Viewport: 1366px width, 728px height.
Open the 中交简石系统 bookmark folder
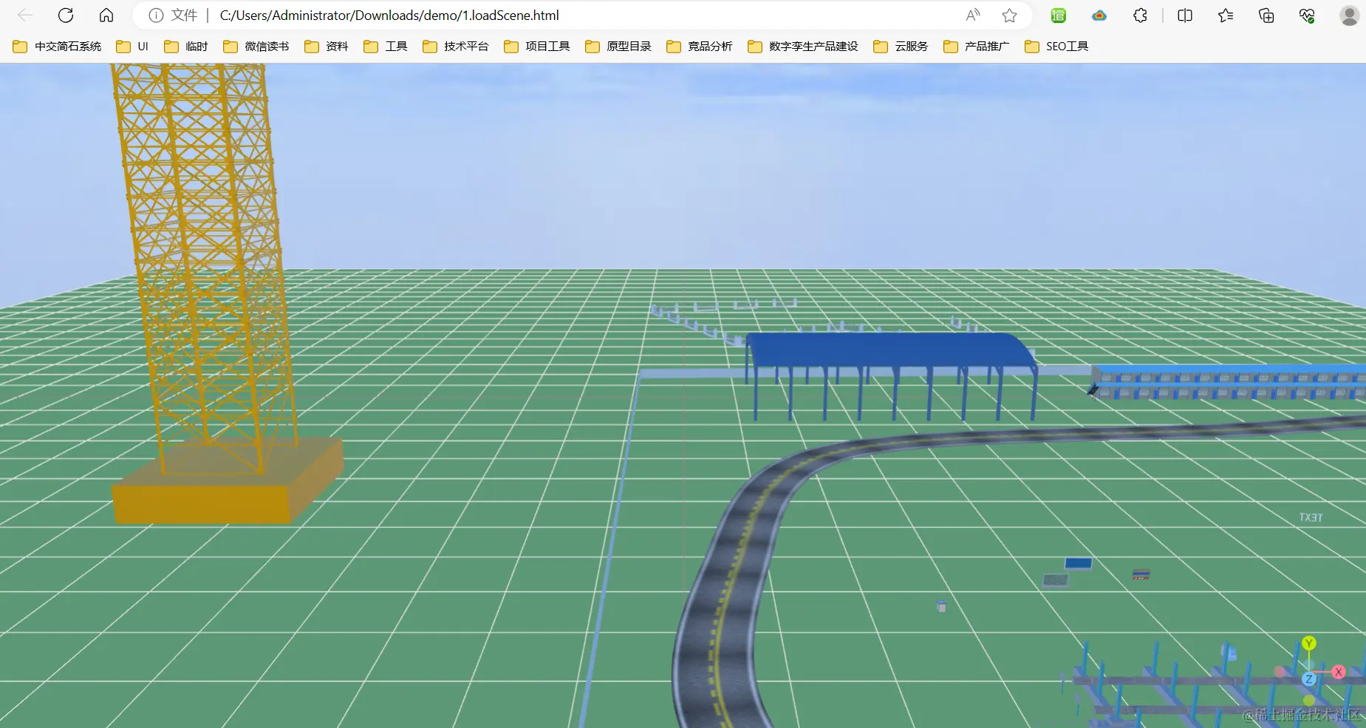pos(58,47)
